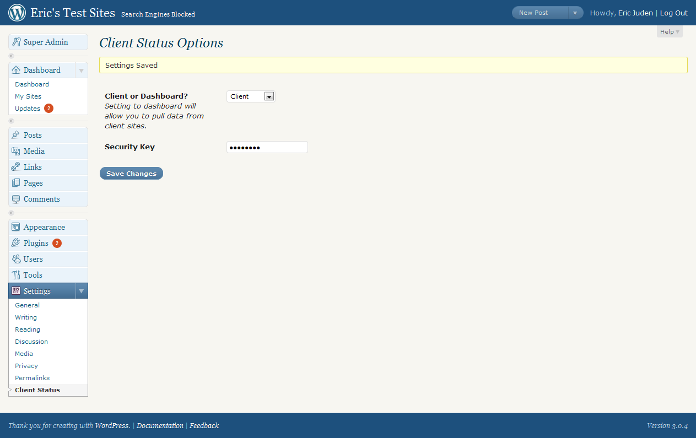Click collapse arrow separator above Appearance
696x438 pixels.
[x=11, y=213]
